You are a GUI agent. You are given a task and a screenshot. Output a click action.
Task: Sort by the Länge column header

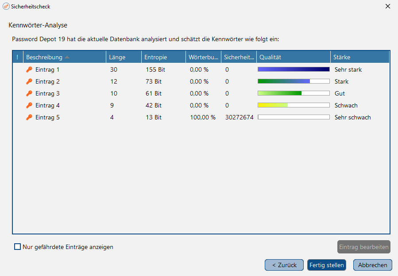[x=124, y=57]
